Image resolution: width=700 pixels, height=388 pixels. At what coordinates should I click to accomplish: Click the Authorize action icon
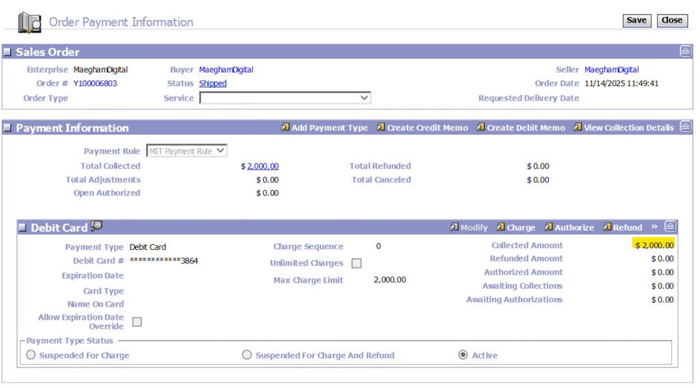548,227
